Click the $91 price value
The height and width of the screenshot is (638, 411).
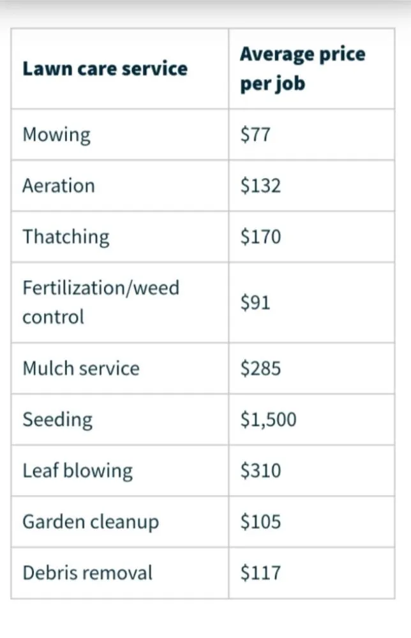256,302
